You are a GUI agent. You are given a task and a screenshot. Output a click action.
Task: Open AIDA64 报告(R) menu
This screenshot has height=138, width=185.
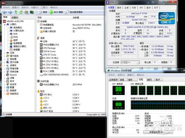click(25, 8)
